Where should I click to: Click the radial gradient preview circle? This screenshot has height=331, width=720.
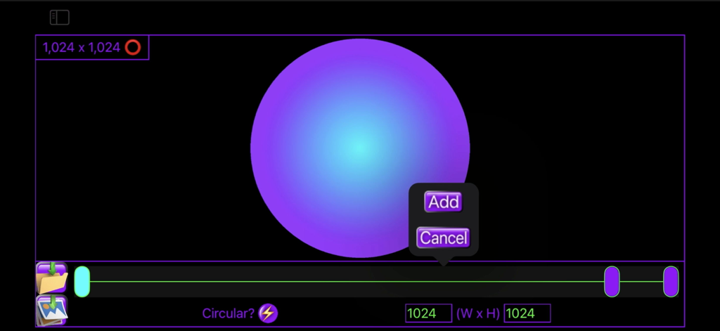pos(360,148)
